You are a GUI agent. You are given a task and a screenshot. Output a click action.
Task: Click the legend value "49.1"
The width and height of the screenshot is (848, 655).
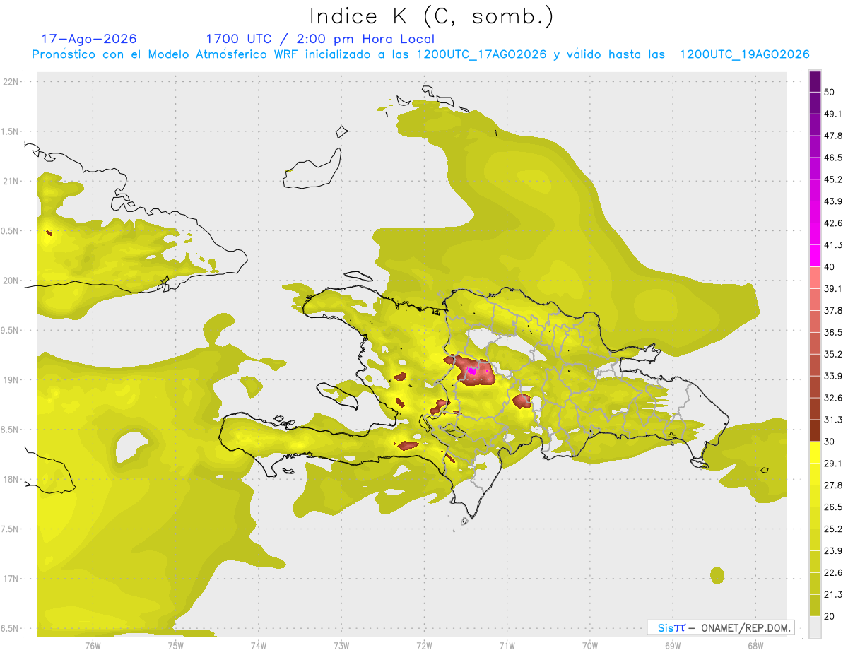pos(833,114)
